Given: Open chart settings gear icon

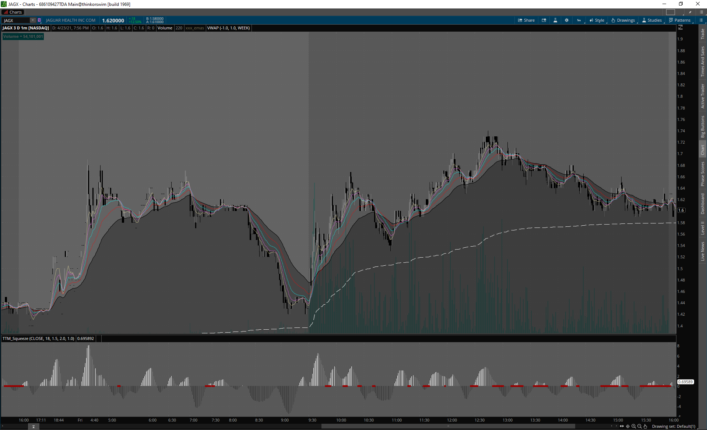Looking at the screenshot, I should 567,20.
